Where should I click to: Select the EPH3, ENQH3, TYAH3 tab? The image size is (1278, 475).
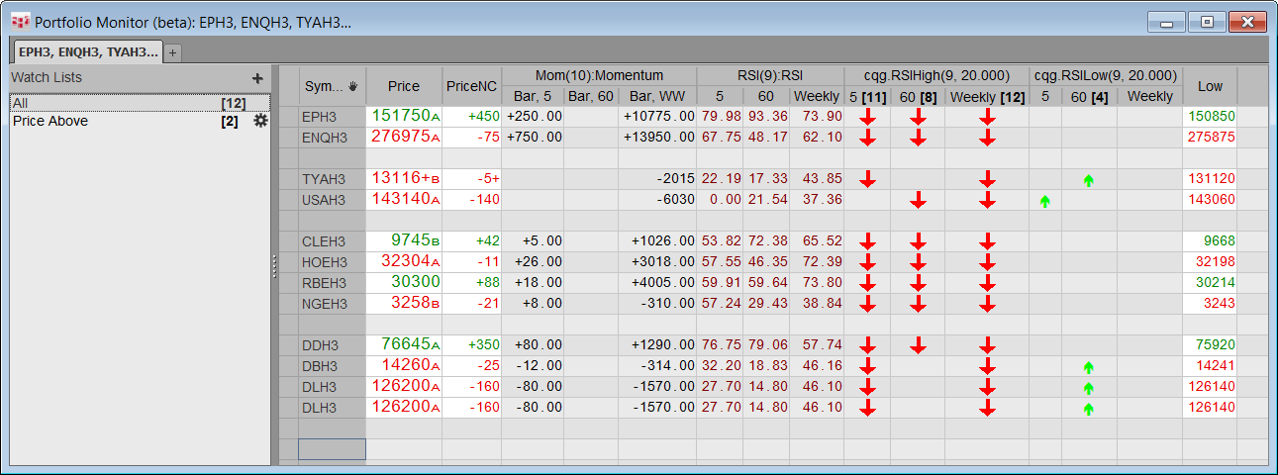87,52
